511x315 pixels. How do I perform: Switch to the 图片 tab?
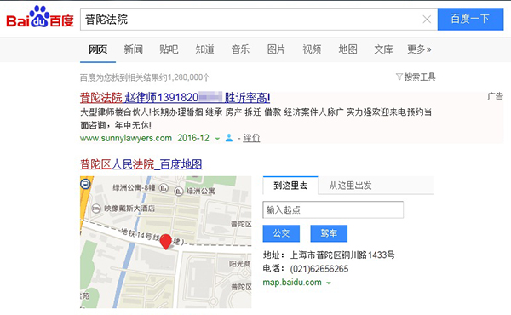tap(276, 49)
